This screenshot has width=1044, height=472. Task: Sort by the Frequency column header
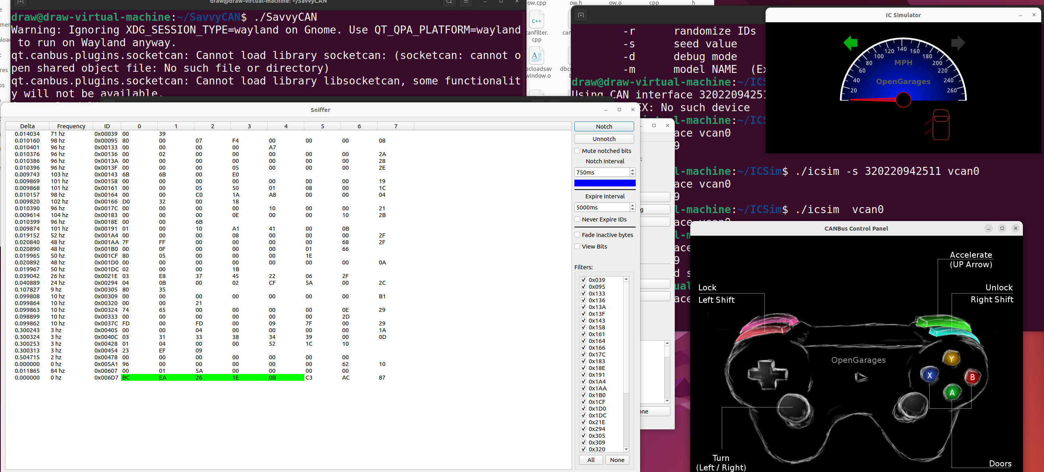pos(71,126)
